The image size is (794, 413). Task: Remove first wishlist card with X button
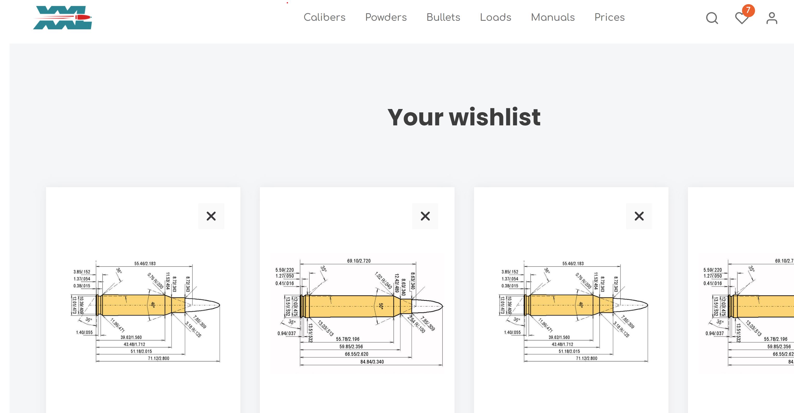pyautogui.click(x=211, y=216)
